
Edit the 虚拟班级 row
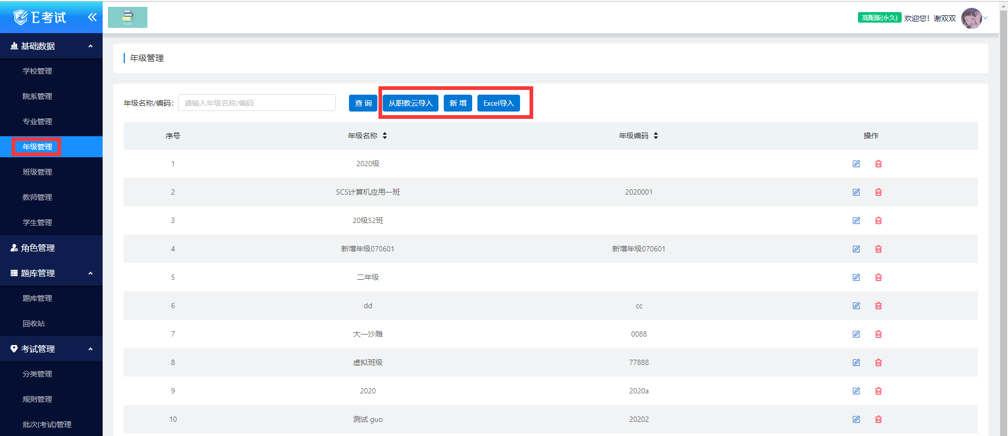[856, 362]
